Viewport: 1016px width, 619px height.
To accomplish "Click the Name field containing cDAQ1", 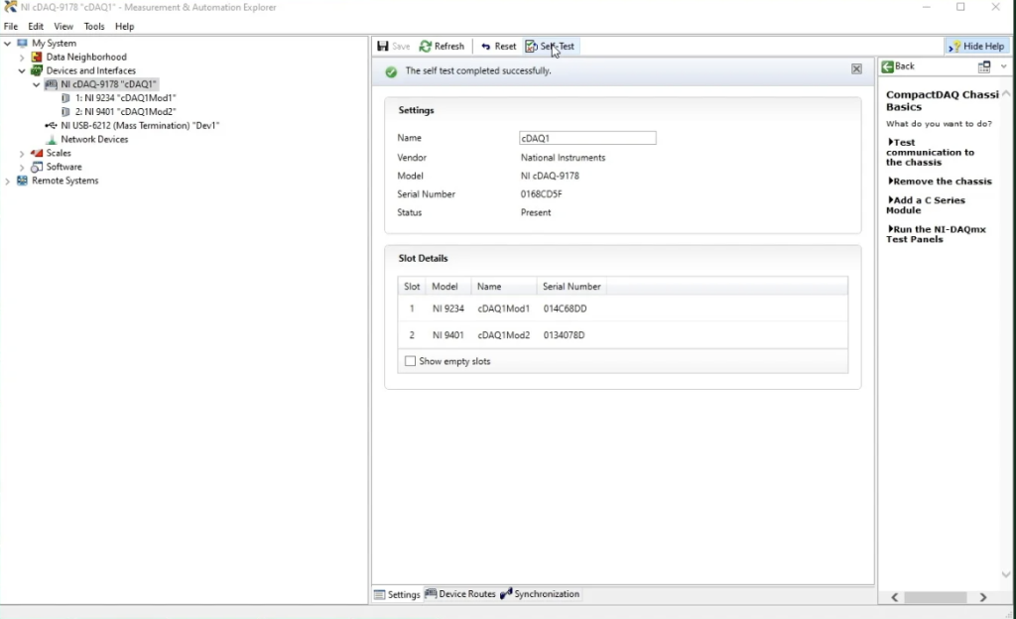I will click(587, 138).
